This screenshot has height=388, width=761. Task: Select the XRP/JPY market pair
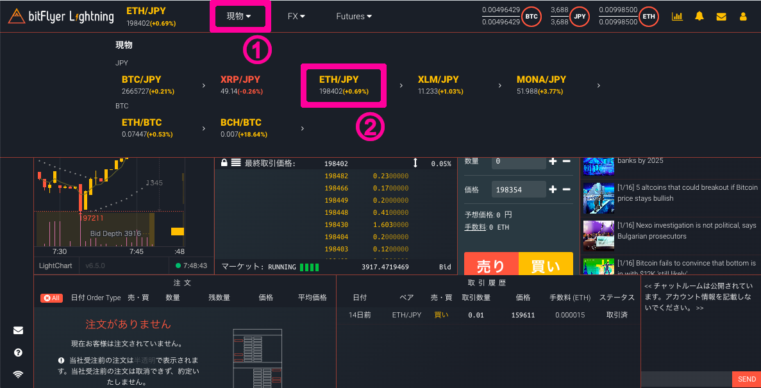tap(240, 85)
